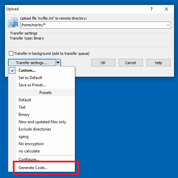Open Help from the dialog button
This screenshot has width=178, height=178.
click(158, 63)
